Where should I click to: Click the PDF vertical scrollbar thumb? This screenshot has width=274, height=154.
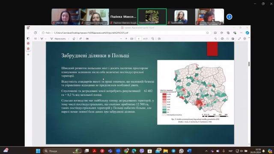[249, 64]
